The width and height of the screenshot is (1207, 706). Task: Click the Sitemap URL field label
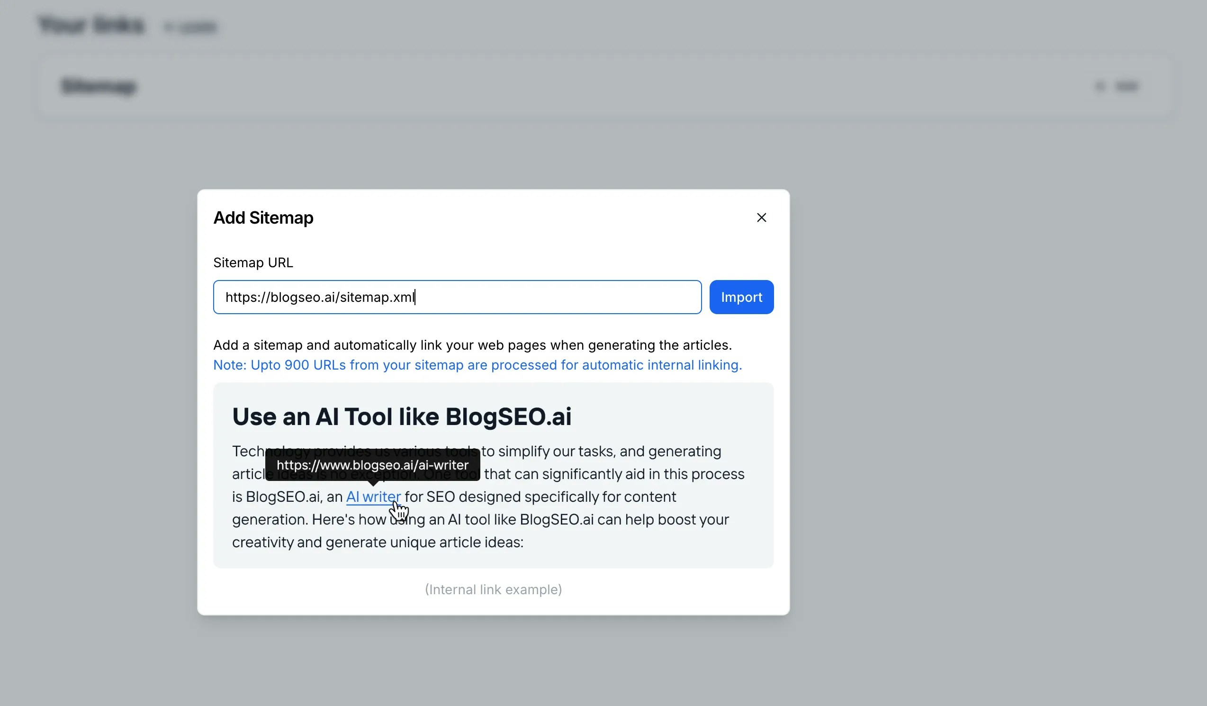(x=253, y=262)
